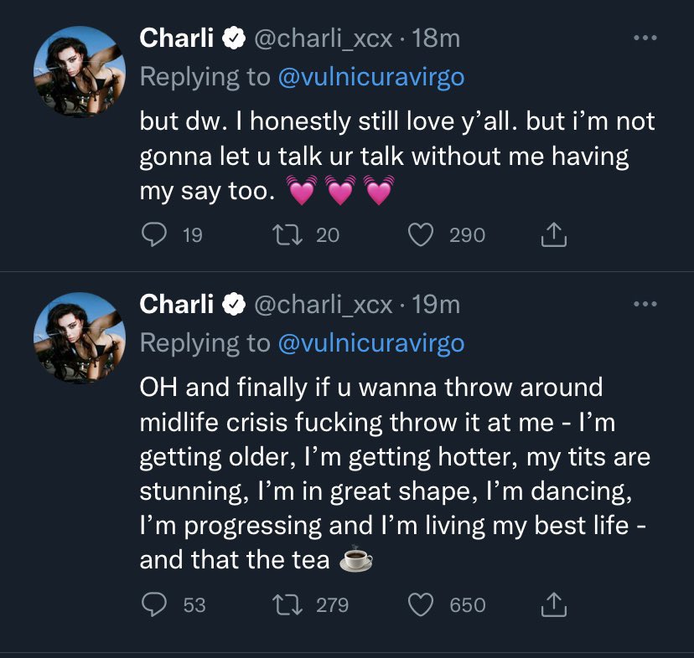Reply to the 18m tweet via comment icon
The height and width of the screenshot is (658, 694).
pos(152,236)
